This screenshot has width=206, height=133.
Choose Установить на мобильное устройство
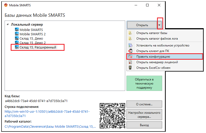(x=165, y=45)
